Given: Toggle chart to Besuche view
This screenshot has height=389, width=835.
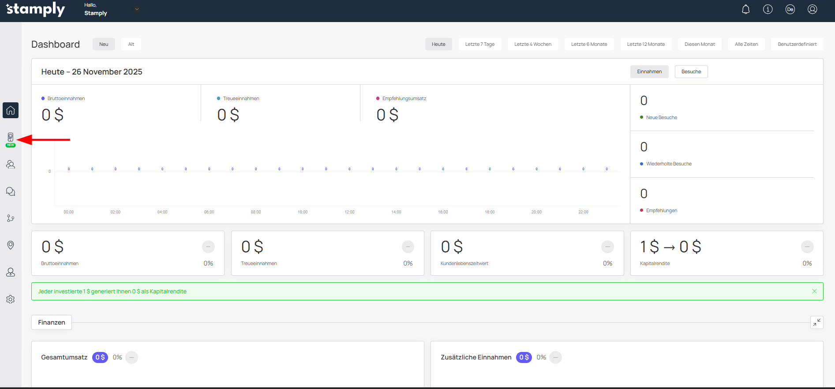Looking at the screenshot, I should [x=691, y=72].
